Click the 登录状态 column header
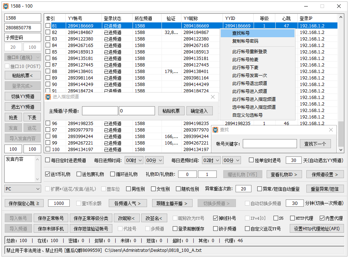349x258 pixels. [117, 18]
